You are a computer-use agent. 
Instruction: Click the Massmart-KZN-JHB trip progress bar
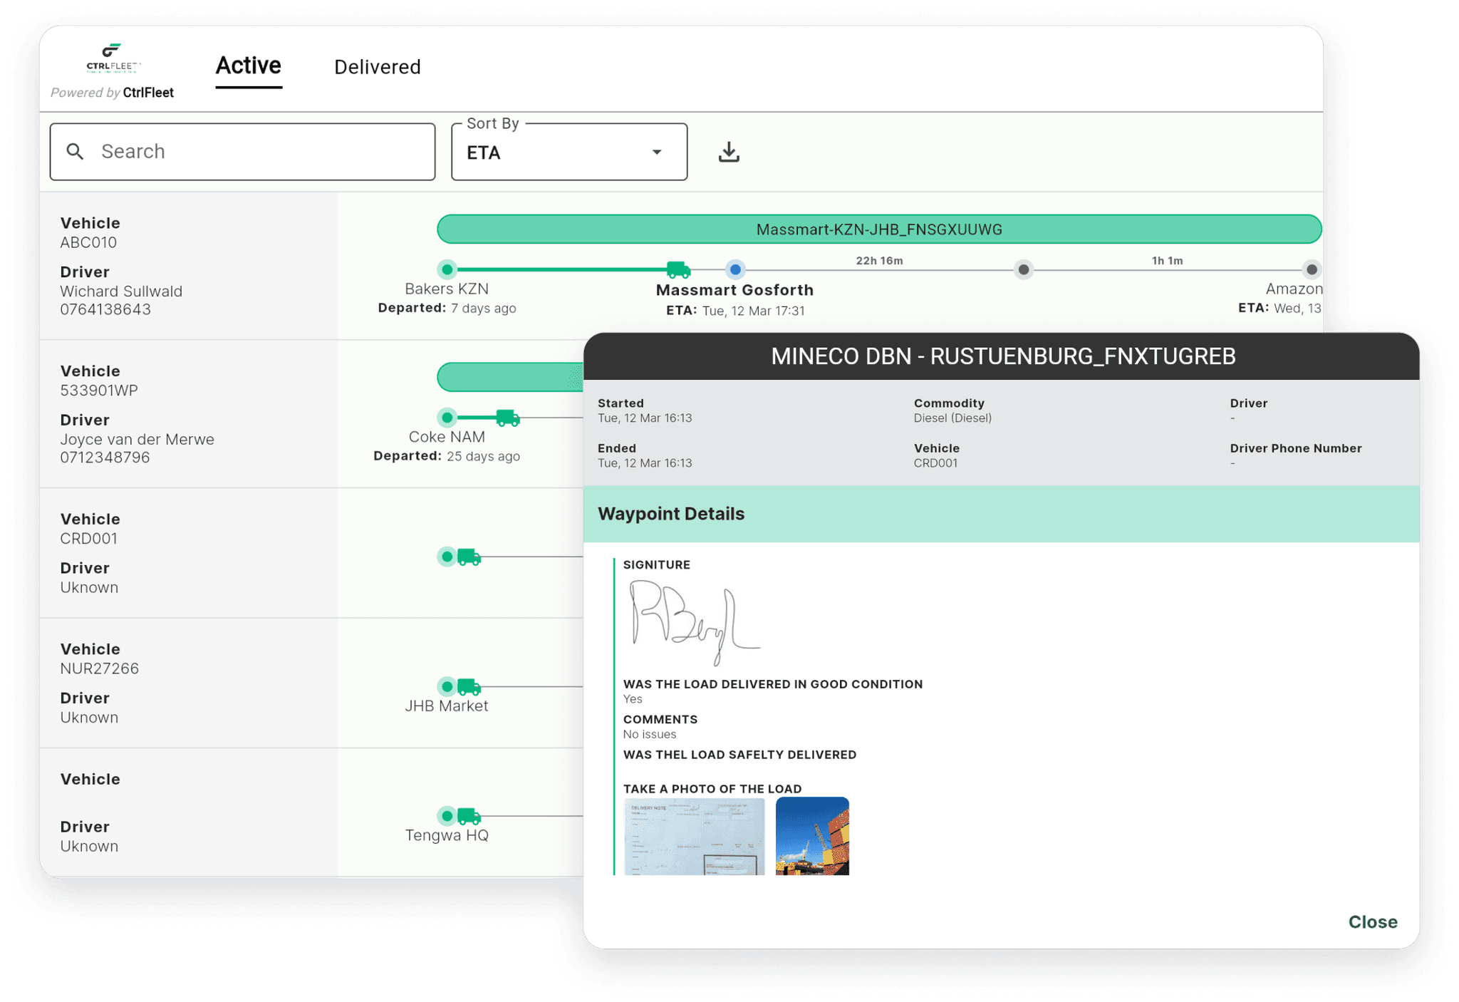click(x=878, y=229)
